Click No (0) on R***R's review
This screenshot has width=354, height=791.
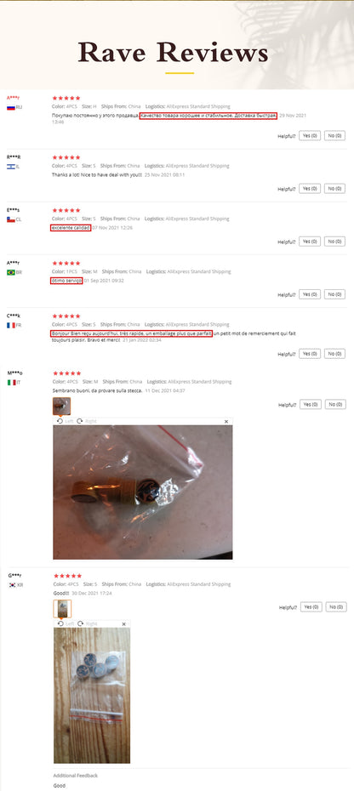(x=334, y=188)
